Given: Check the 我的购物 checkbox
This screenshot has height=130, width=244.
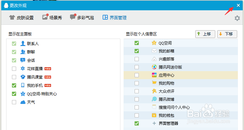Looking at the screenshot, I should coord(137,83).
